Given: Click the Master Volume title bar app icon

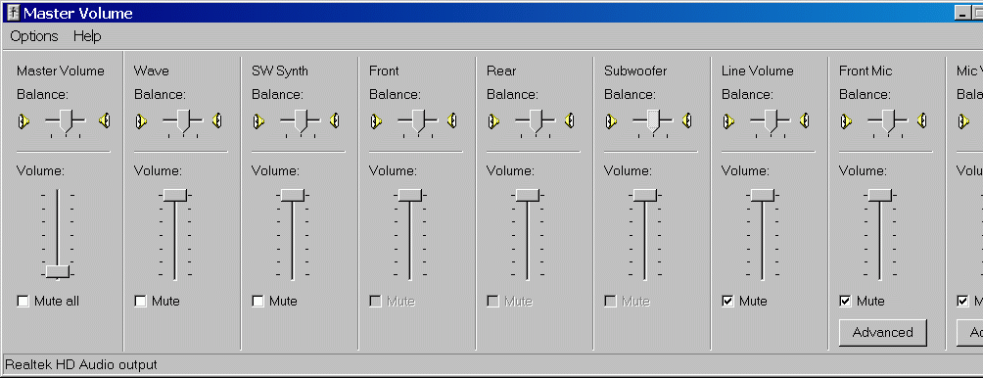Looking at the screenshot, I should pyautogui.click(x=13, y=13).
